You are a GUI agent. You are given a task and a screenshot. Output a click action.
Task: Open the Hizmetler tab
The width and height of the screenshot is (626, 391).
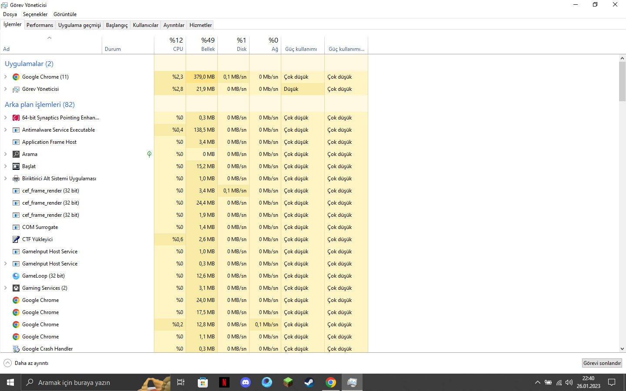click(x=201, y=25)
